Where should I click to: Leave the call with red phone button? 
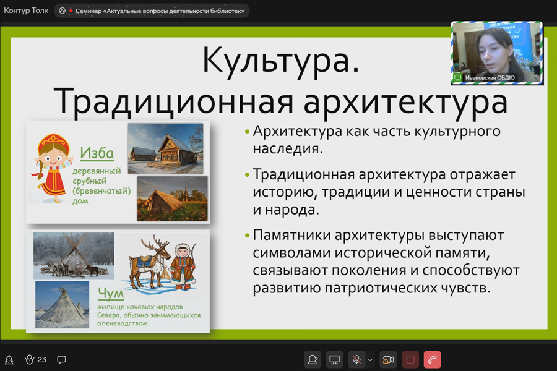click(x=432, y=359)
